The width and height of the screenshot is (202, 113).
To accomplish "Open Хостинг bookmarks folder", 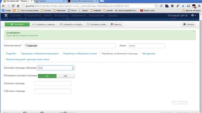I will coord(46,10).
